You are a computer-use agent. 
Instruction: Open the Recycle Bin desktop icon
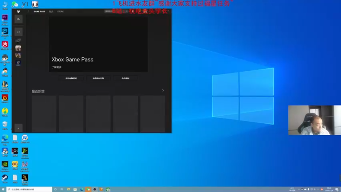pos(5,125)
